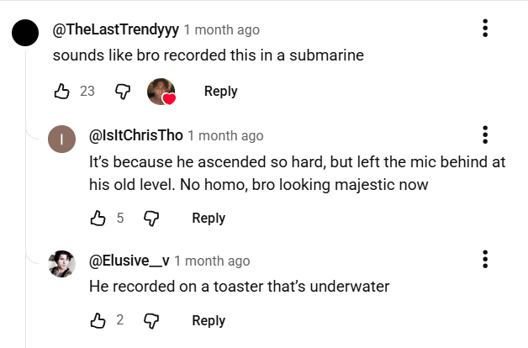Open IsItChrisTho's profile avatar
This screenshot has height=348, width=528.
[62, 140]
